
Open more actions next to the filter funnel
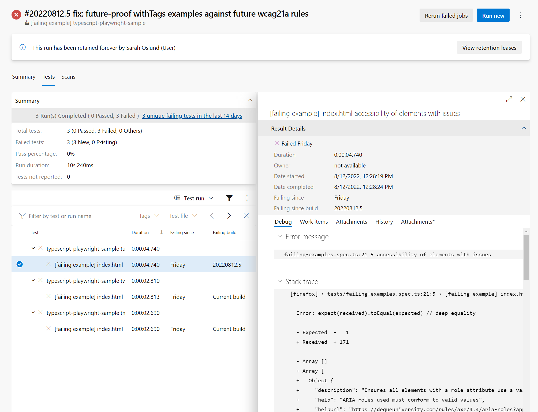[247, 198]
